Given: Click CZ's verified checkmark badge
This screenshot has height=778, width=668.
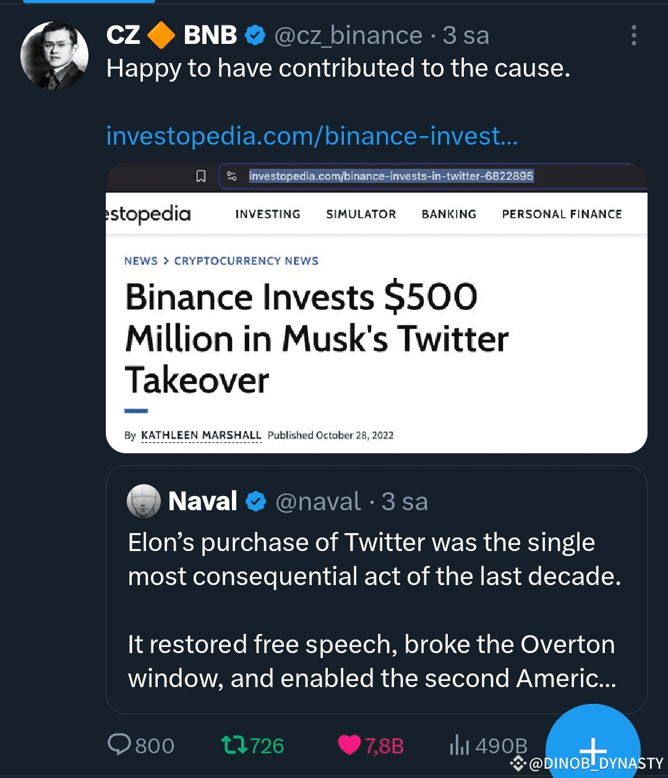Looking at the screenshot, I should (x=255, y=36).
